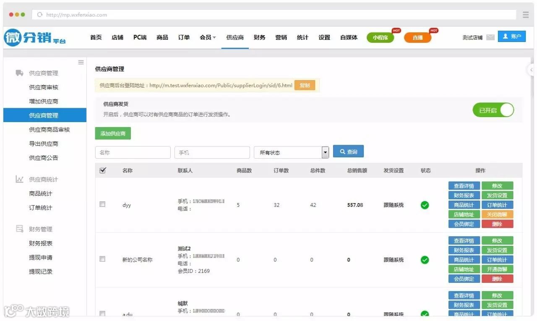Click the browser address bar URL
The width and height of the screenshot is (537, 321).
[x=77, y=15]
